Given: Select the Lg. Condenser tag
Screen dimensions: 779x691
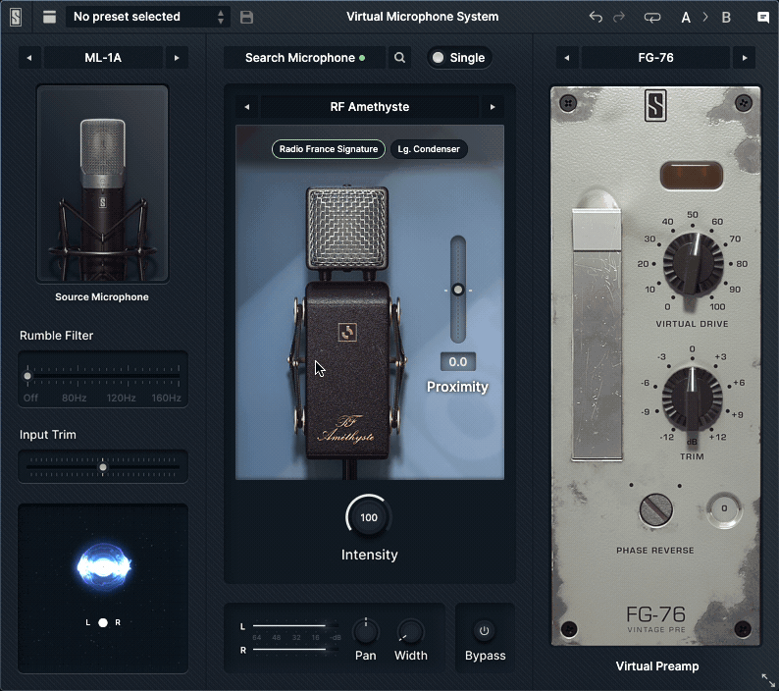Looking at the screenshot, I should [x=429, y=149].
